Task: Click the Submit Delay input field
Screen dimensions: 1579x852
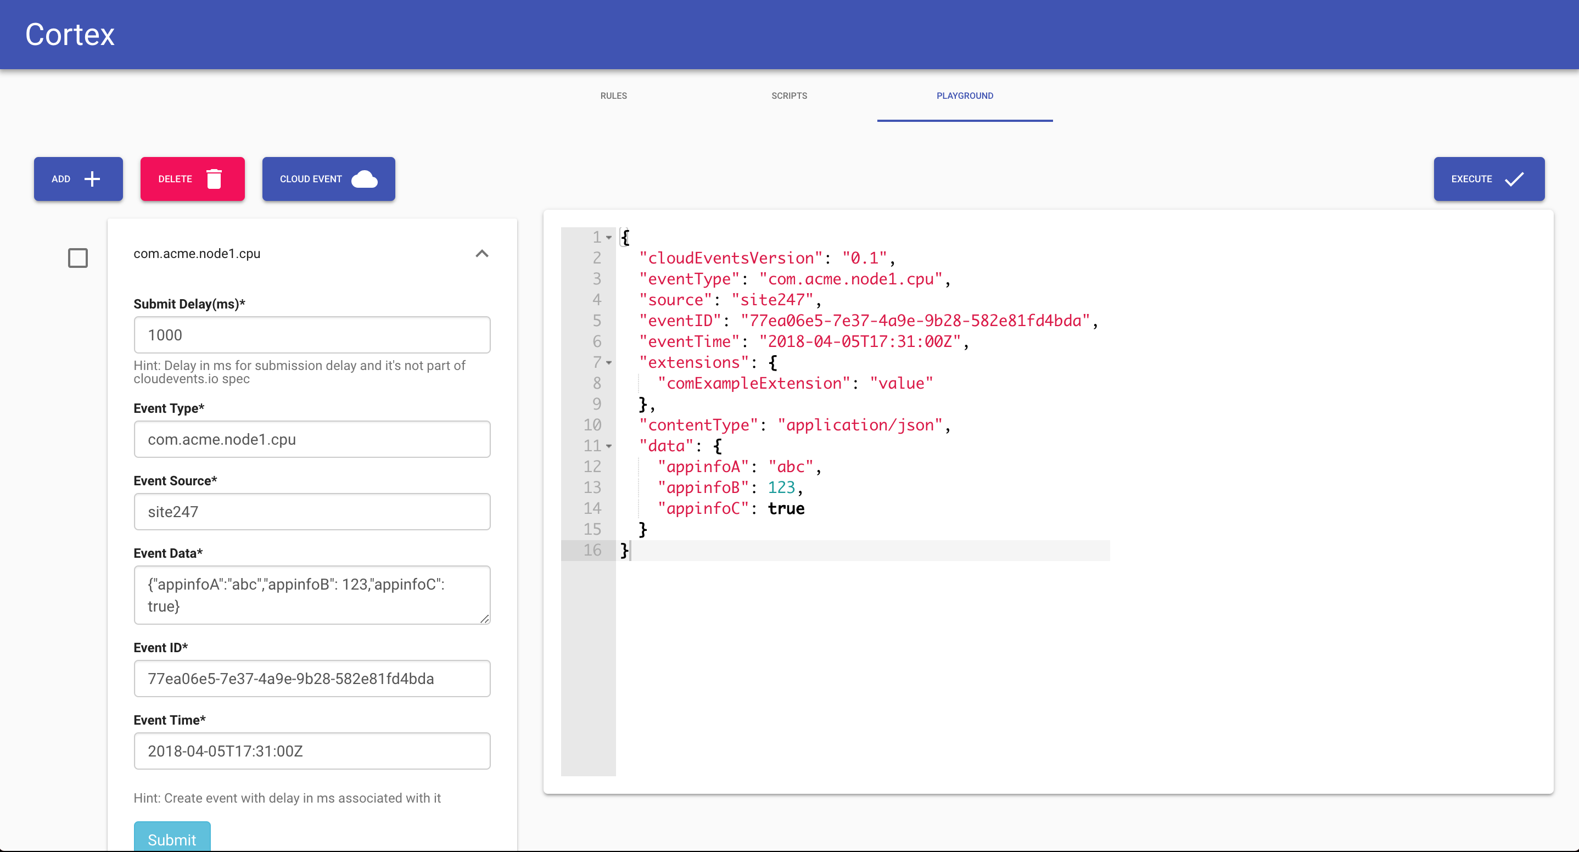Action: [x=311, y=335]
